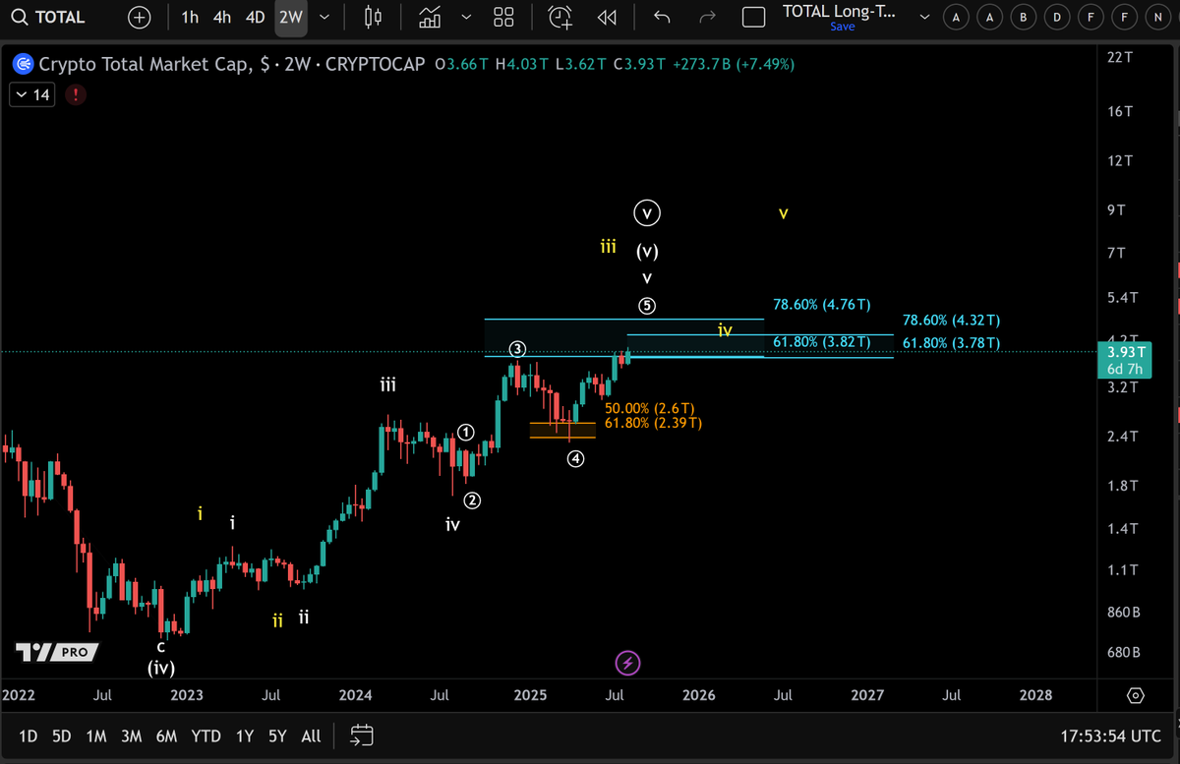This screenshot has height=764, width=1180.
Task: Open the Indicators dialog
Action: pos(430,17)
